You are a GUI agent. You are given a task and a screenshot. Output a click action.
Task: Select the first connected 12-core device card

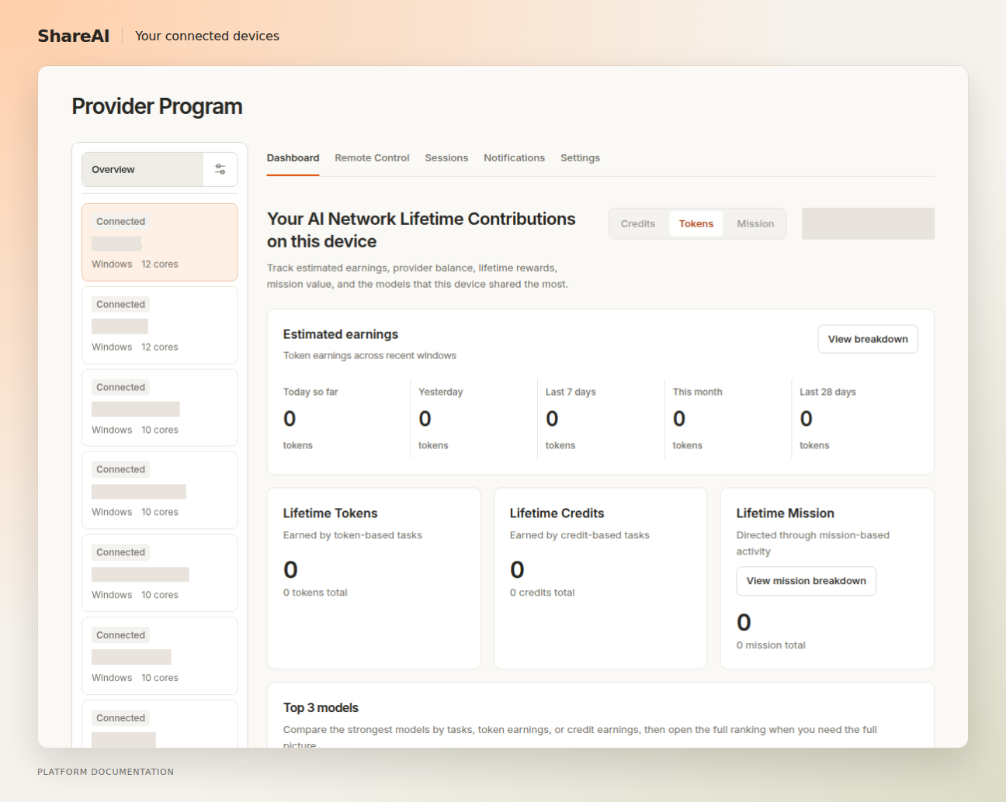[160, 242]
